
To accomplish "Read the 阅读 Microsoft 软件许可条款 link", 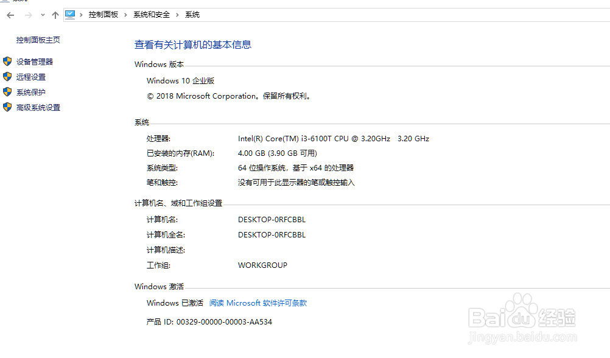I will click(x=258, y=303).
